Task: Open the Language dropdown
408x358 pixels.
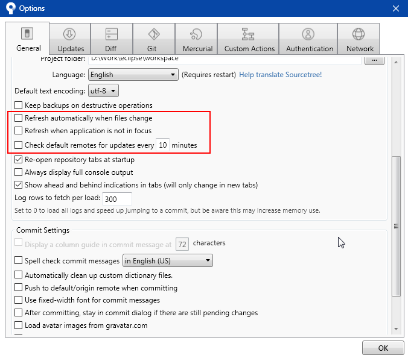Action: point(133,75)
